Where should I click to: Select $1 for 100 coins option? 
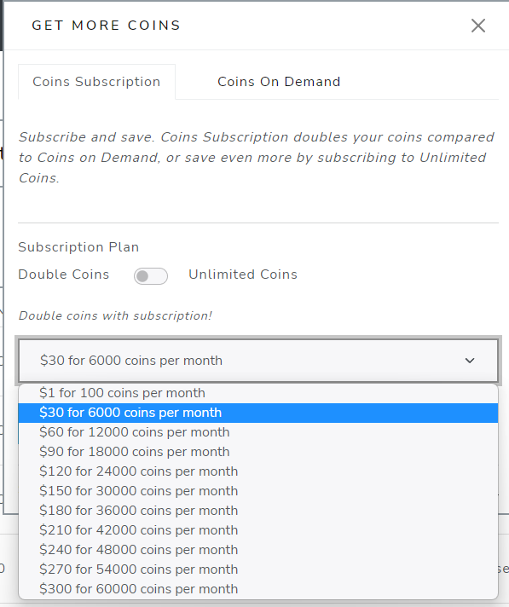point(257,393)
